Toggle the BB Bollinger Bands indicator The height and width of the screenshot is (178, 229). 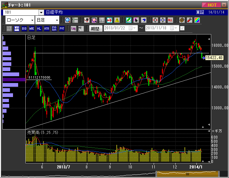pyautogui.click(x=24, y=29)
